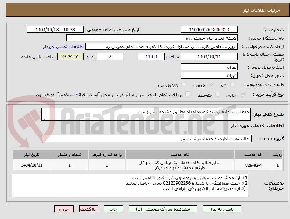Select the خدمت radio button

pos(211,85)
